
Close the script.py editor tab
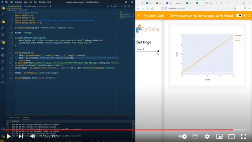click(20, 6)
